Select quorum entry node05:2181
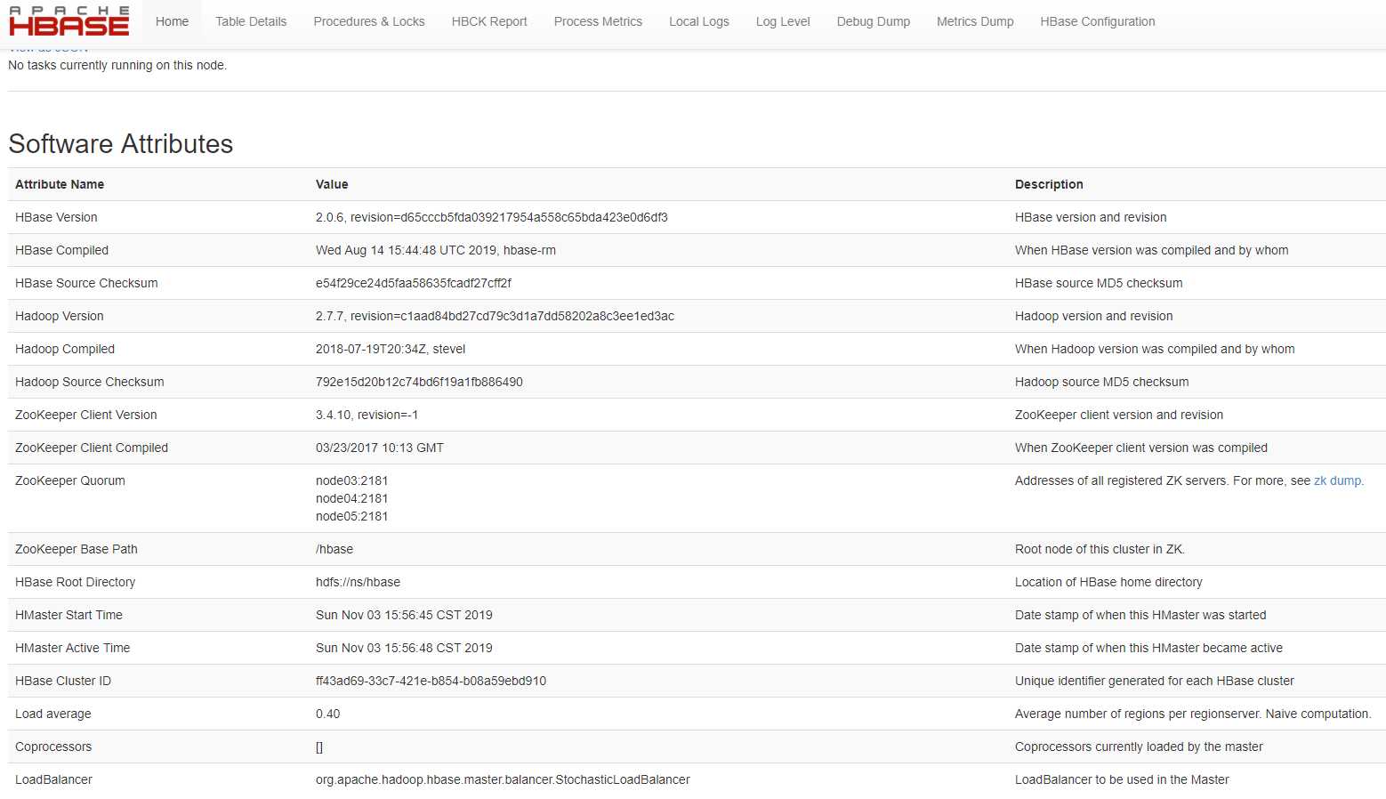The image size is (1386, 799). tap(352, 516)
